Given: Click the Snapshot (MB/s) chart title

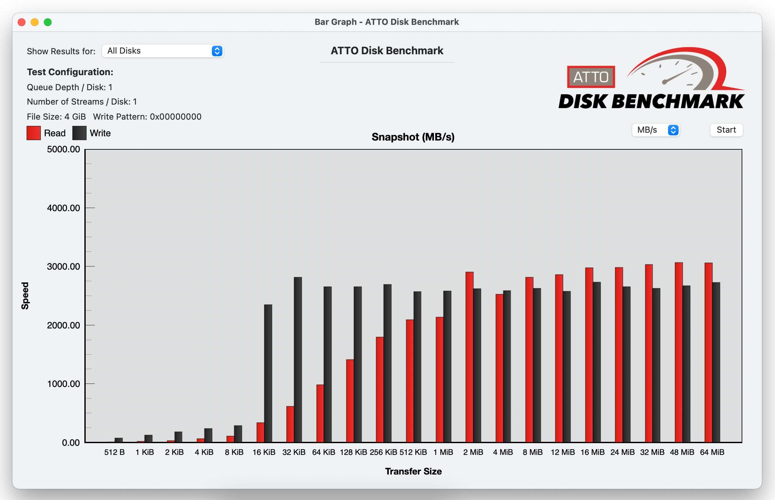Looking at the screenshot, I should click(x=413, y=137).
